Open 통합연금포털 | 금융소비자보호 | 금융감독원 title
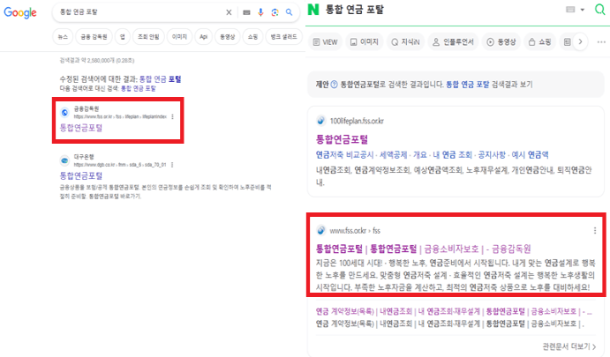Image resolution: width=610 pixels, height=357 pixels. click(x=423, y=249)
